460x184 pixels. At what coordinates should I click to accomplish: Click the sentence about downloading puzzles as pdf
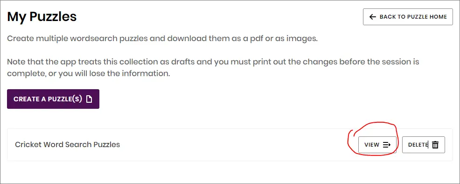162,38
